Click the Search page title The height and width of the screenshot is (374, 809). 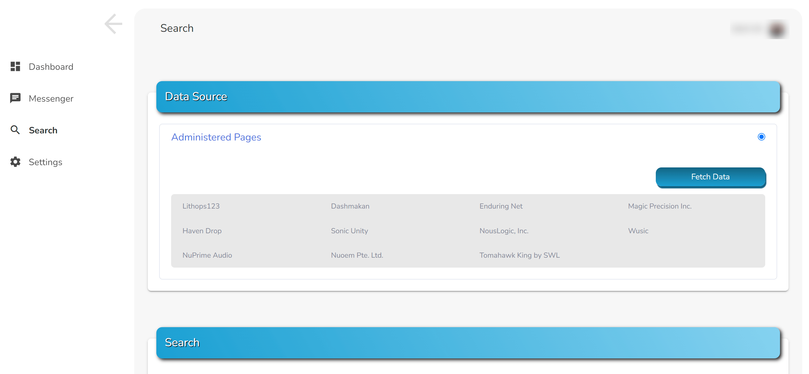(x=177, y=28)
